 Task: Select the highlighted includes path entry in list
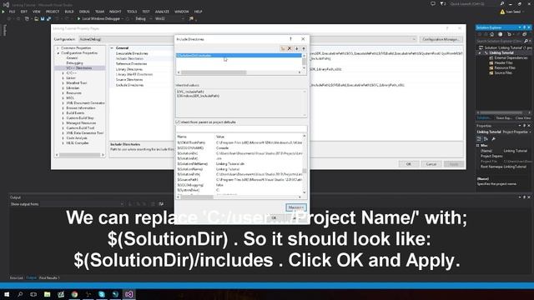click(x=239, y=56)
